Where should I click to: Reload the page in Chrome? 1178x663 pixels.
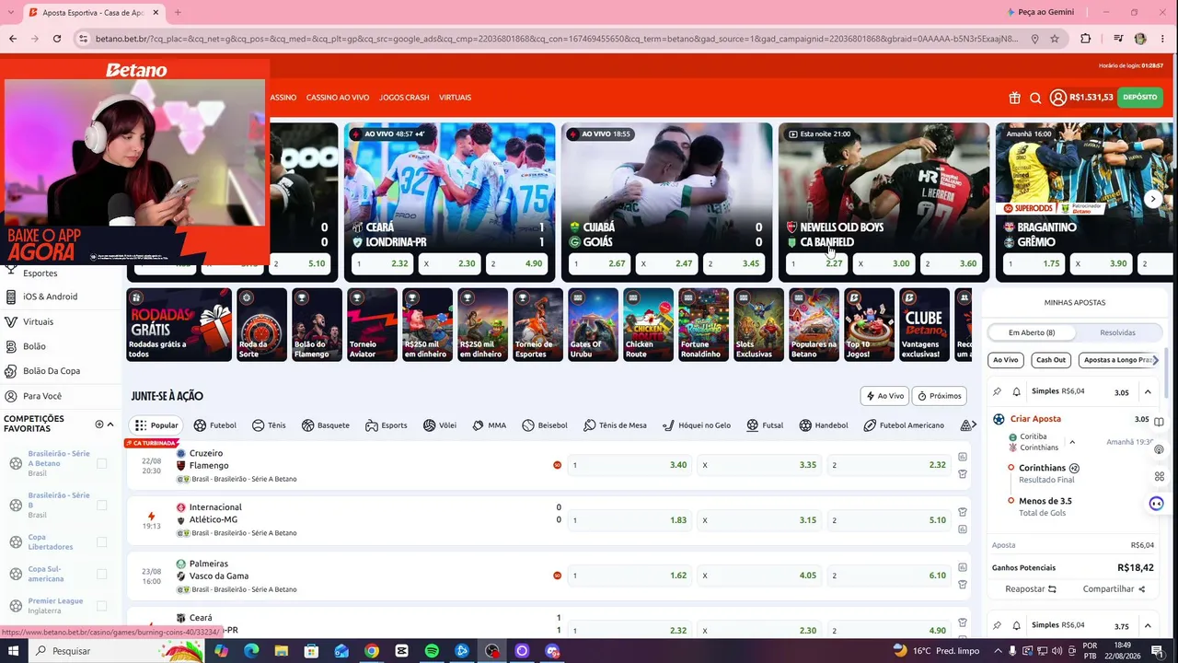(57, 39)
